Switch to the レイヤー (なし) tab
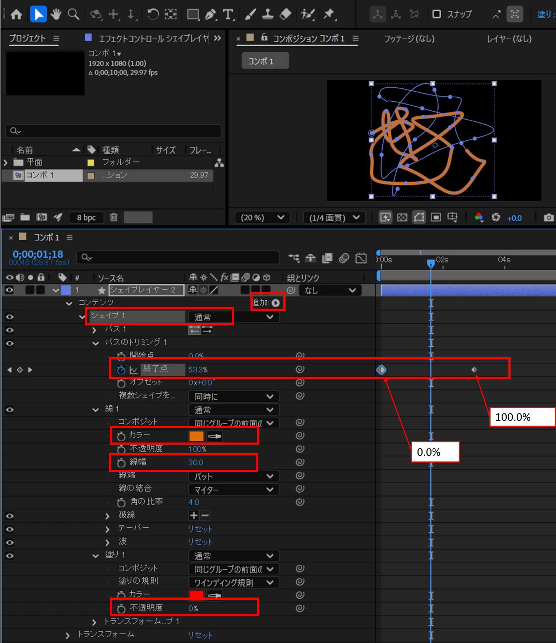The width and height of the screenshot is (556, 643). (x=509, y=38)
